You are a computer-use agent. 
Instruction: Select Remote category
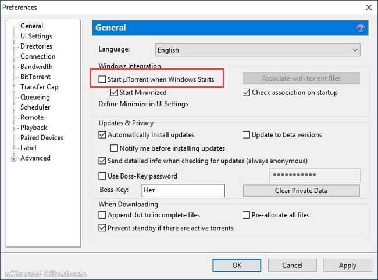[x=32, y=117]
